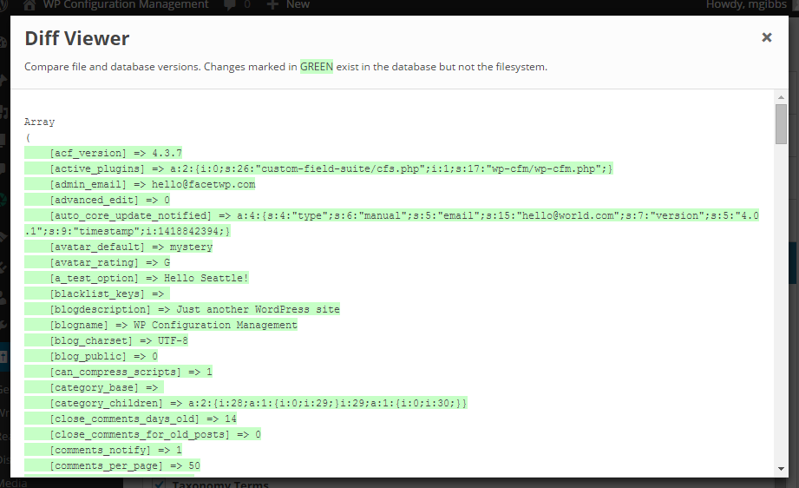Click the [can_compress_scripts] => 1 line
This screenshot has height=488, width=799.
coord(119,372)
